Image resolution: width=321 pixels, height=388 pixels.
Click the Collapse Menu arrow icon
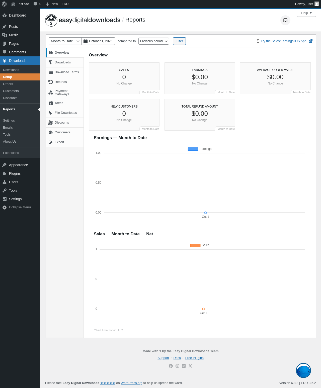tap(5, 207)
